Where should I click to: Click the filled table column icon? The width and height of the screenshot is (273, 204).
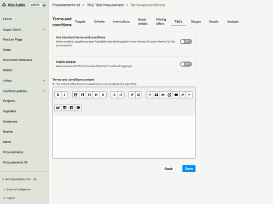[x=71, y=108]
